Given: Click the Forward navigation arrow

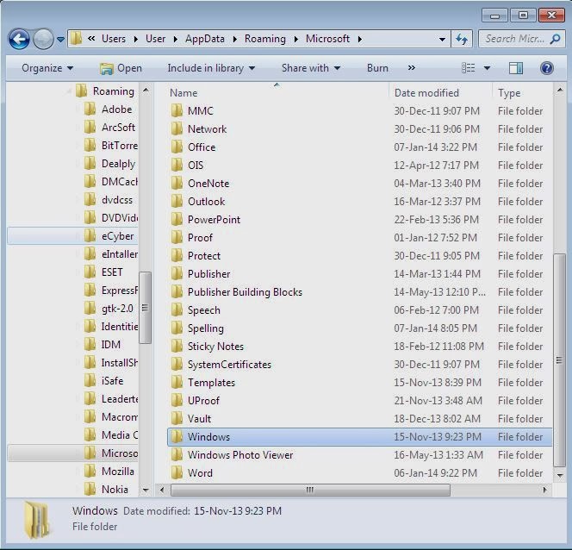Looking at the screenshot, I should coord(43,39).
